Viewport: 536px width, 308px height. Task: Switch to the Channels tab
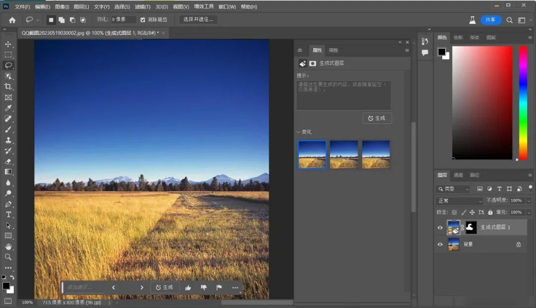coord(458,175)
